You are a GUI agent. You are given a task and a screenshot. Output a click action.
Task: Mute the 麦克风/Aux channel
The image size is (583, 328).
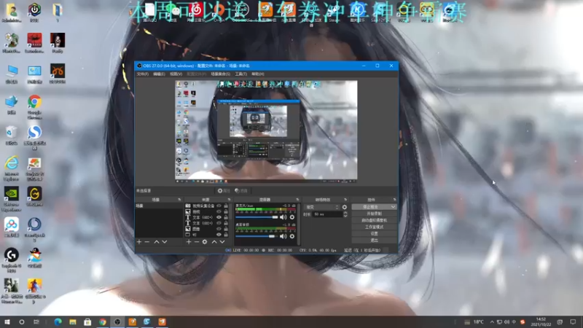coord(283,217)
